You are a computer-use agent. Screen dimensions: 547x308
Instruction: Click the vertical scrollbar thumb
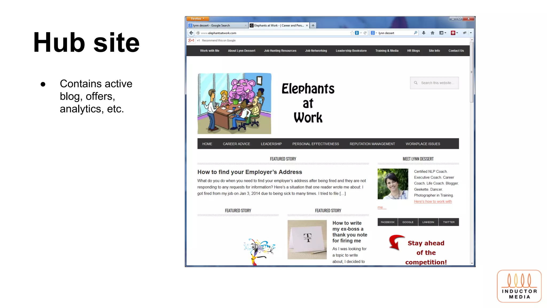tap(472, 72)
